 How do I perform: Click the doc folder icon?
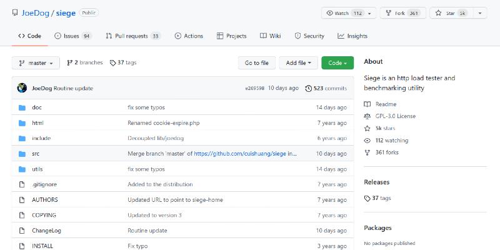coord(22,107)
